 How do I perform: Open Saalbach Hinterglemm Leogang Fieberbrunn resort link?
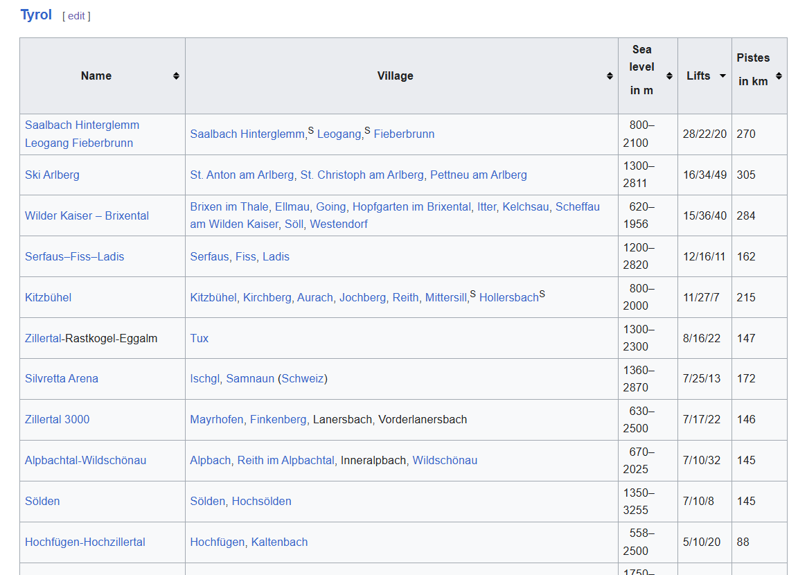click(x=82, y=134)
